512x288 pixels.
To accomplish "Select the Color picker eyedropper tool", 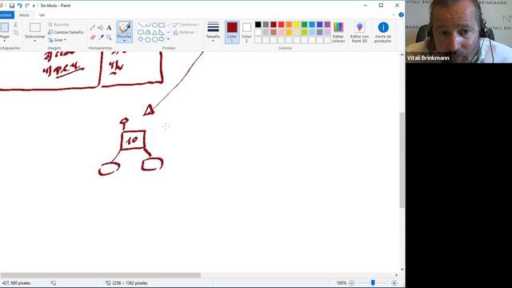I will [101, 38].
